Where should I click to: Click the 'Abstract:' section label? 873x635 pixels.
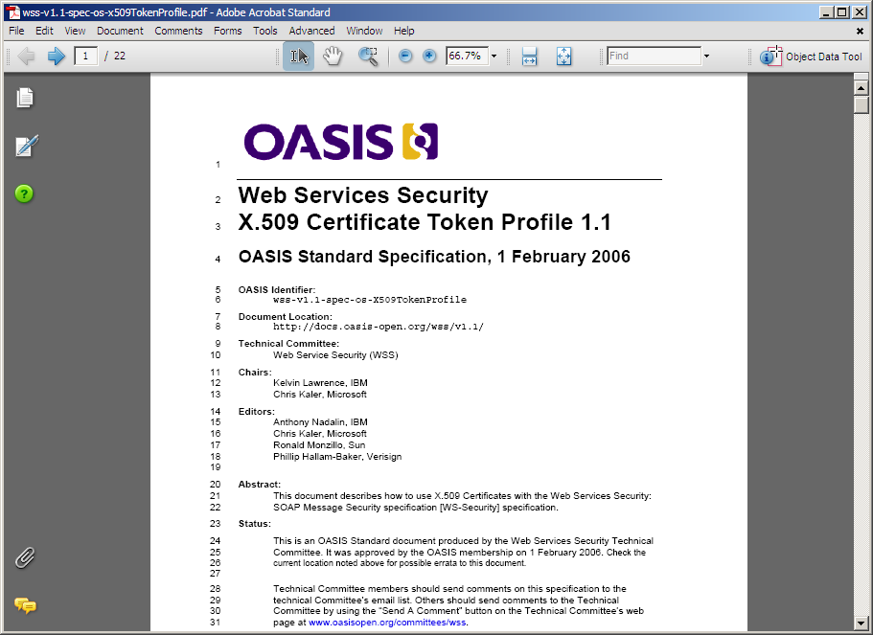click(260, 485)
